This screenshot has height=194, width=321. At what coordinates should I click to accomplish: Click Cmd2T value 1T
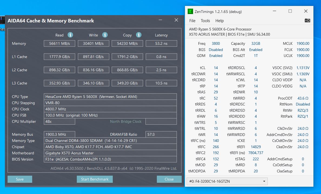coord(256,56)
